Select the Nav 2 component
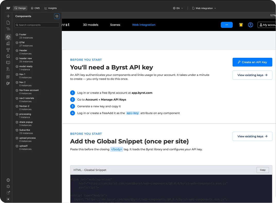The image size is (276, 203). click(37, 84)
